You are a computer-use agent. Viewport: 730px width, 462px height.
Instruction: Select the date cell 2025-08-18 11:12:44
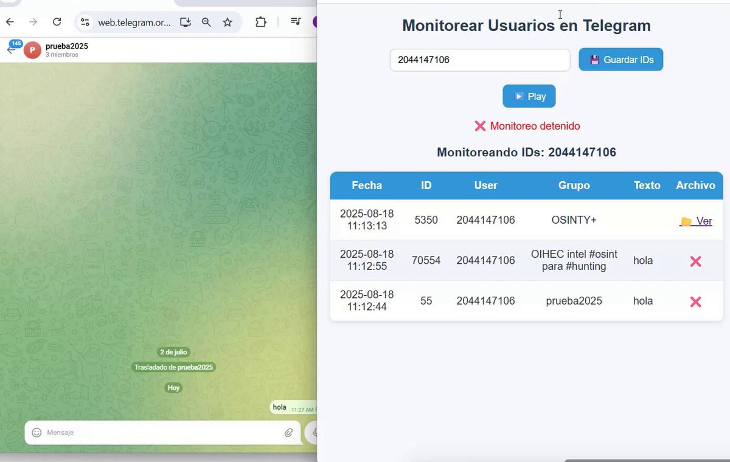(367, 300)
